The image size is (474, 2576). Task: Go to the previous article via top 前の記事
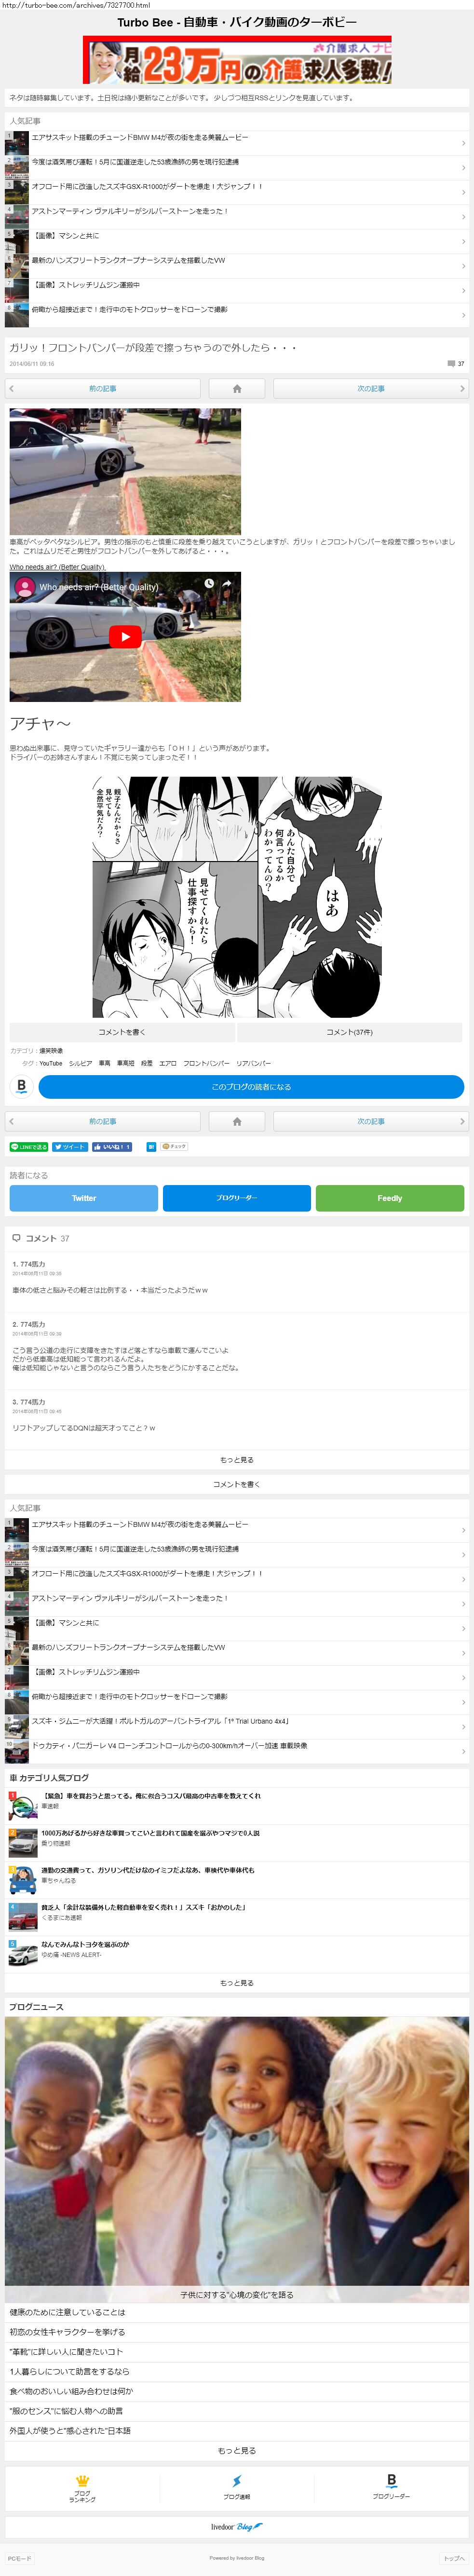(103, 388)
